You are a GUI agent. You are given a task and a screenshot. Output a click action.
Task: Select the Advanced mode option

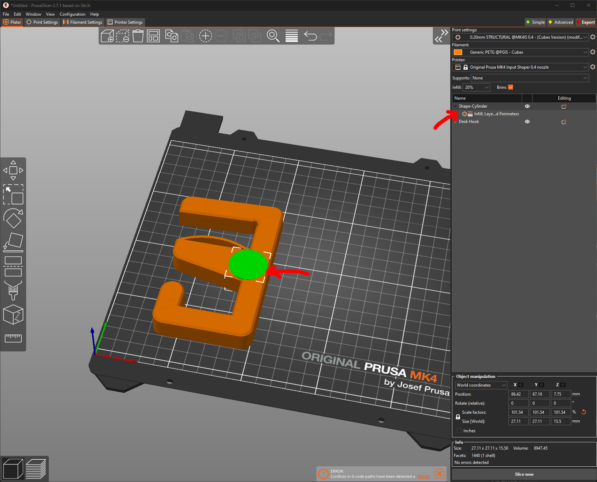[x=561, y=22]
